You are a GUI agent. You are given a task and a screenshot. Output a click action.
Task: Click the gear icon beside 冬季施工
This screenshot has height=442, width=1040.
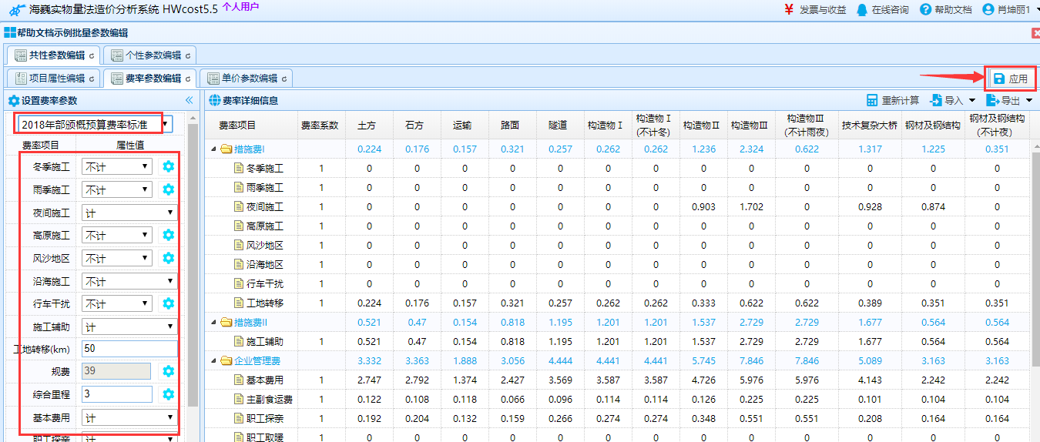168,166
